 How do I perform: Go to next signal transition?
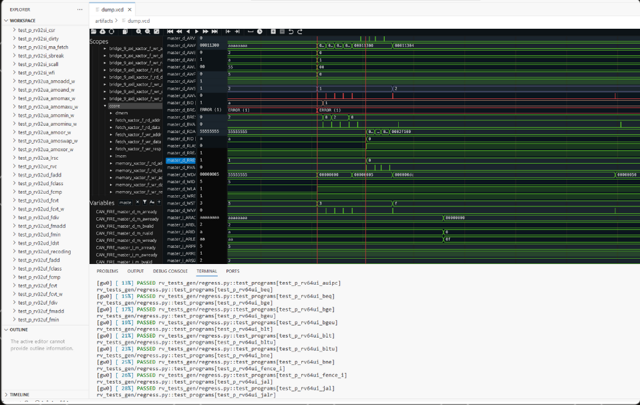pyautogui.click(x=237, y=31)
